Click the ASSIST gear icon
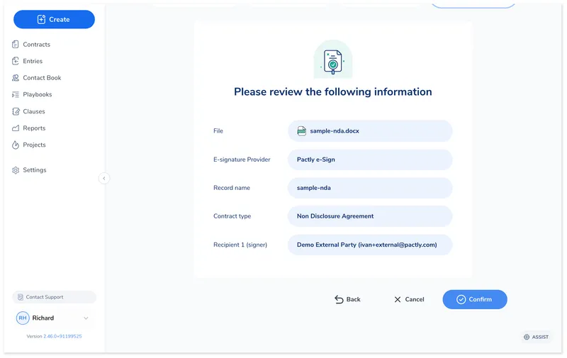The image size is (567, 358). pos(527,337)
